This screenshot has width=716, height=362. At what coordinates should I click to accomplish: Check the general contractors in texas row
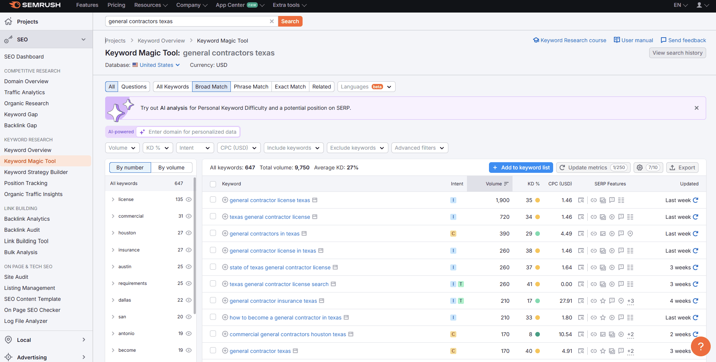(213, 233)
